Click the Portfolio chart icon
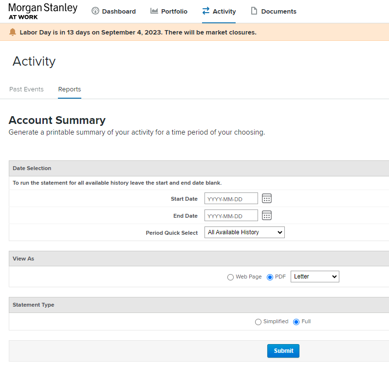 coord(154,11)
